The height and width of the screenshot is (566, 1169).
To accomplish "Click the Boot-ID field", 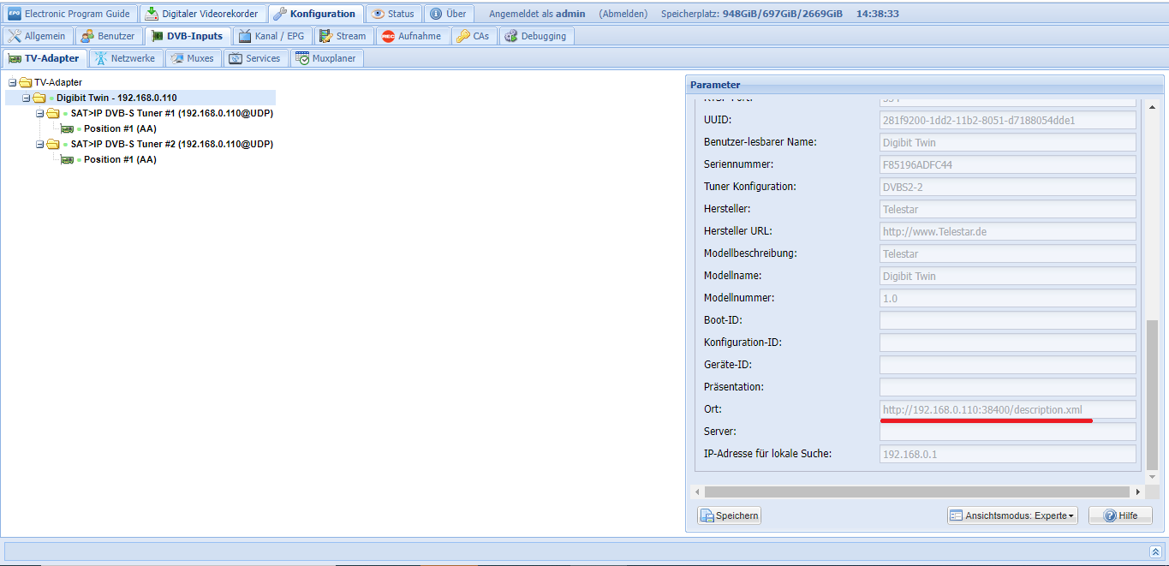I will (1008, 320).
